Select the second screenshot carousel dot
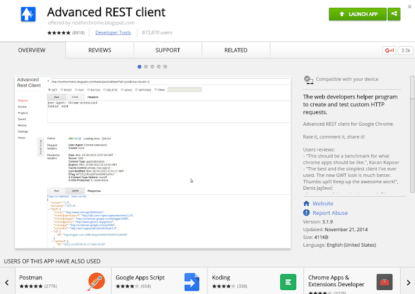The height and width of the screenshot is (294, 415). click(x=145, y=67)
